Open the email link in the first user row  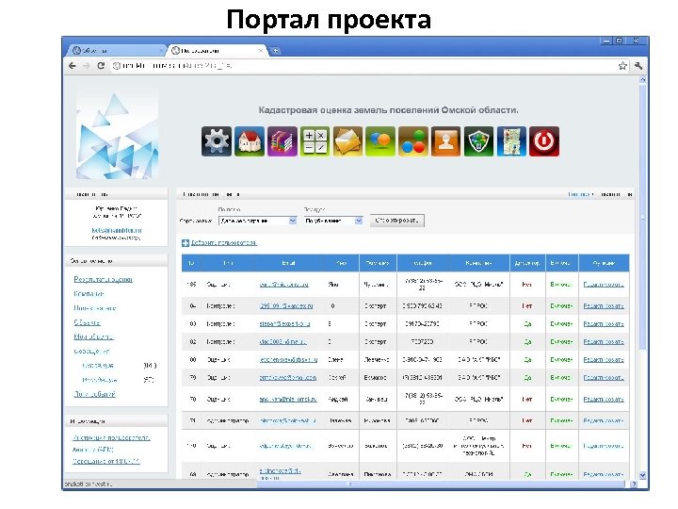tap(284, 285)
